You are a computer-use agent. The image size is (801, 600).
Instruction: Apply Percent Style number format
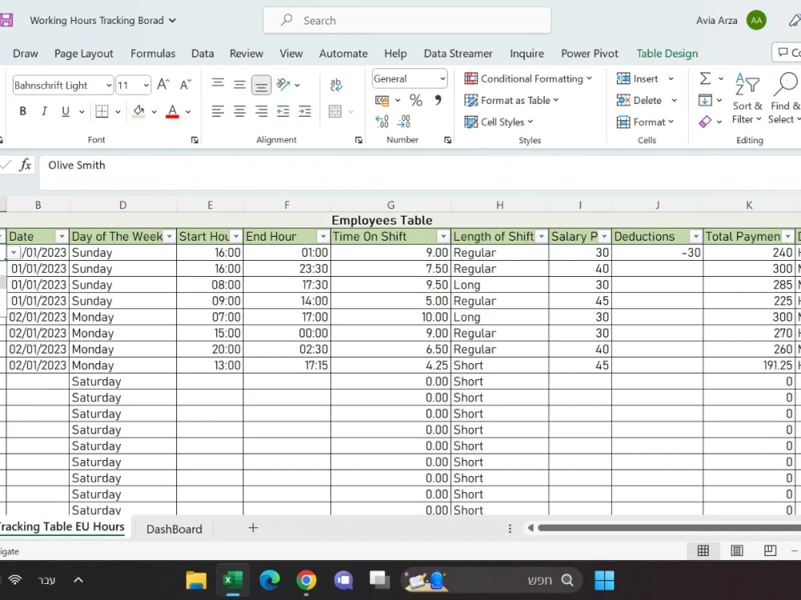pos(416,100)
